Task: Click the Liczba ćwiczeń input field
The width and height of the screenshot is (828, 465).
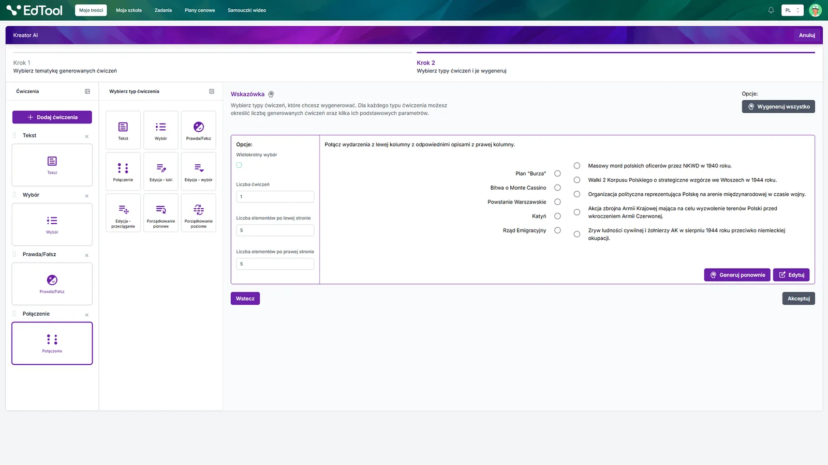Action: [x=275, y=197]
